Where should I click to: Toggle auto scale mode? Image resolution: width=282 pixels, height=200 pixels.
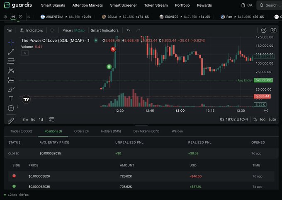(x=272, y=119)
